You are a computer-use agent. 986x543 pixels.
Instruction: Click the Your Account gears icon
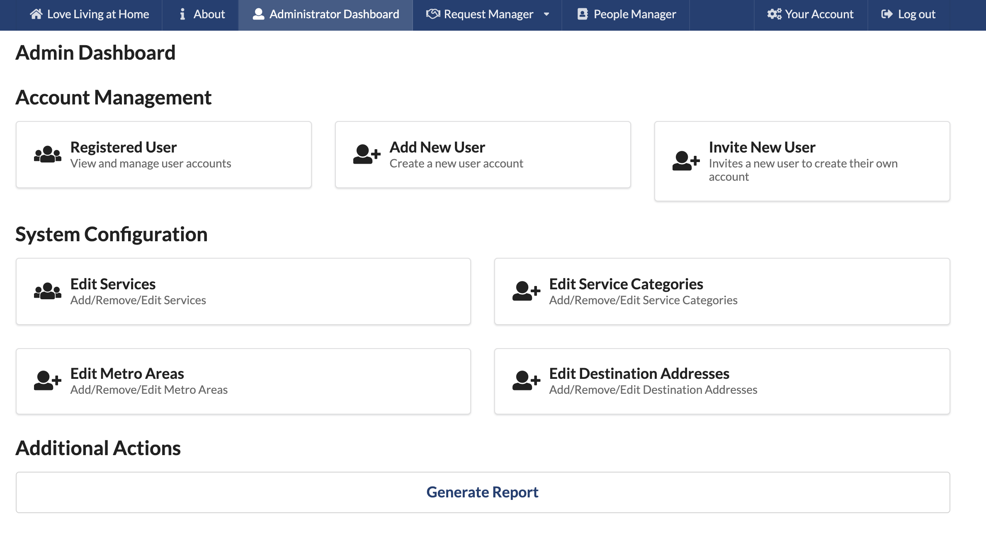(x=774, y=14)
